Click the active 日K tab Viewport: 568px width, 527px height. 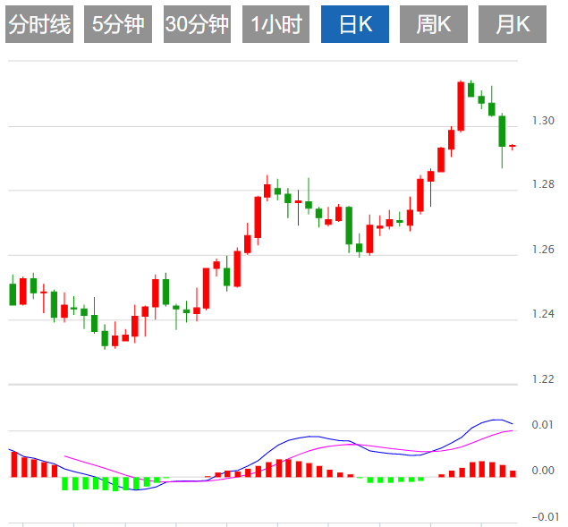click(x=355, y=25)
